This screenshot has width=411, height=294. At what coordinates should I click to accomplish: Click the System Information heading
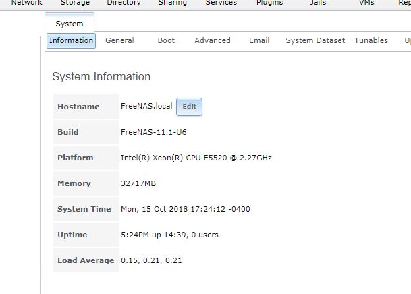[x=101, y=77]
